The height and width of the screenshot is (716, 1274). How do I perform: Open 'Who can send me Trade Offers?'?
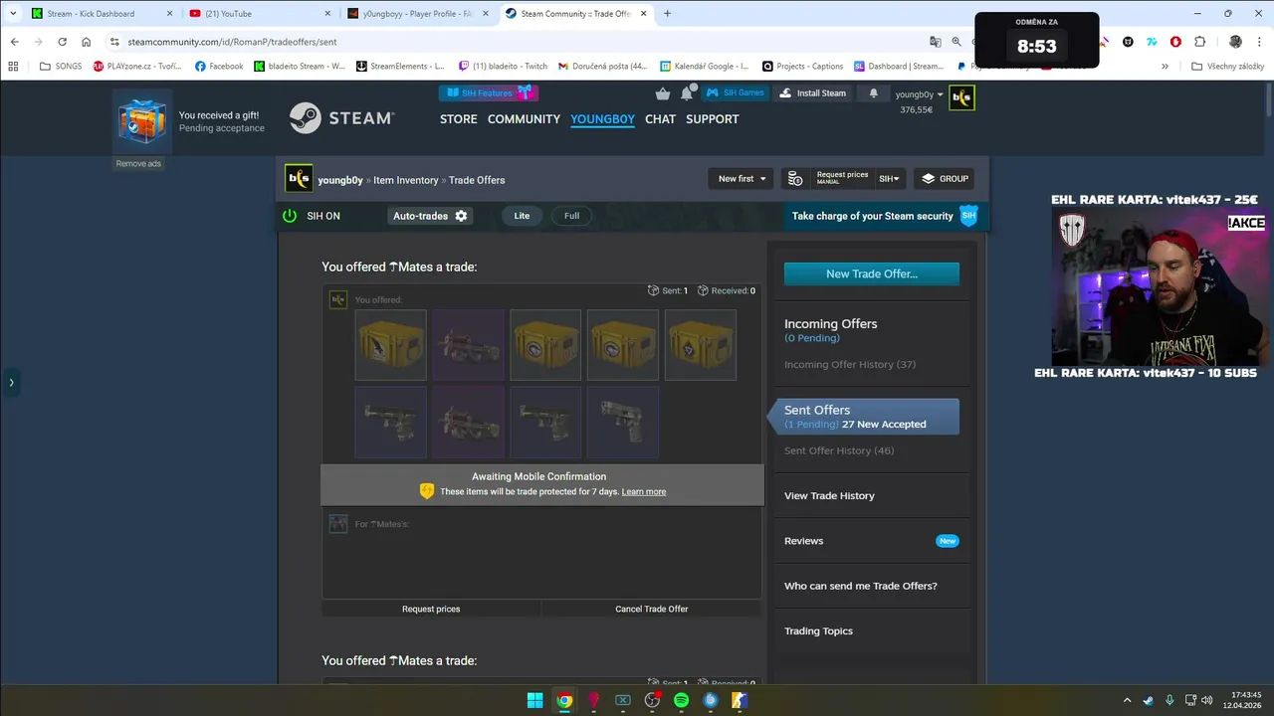click(x=861, y=586)
